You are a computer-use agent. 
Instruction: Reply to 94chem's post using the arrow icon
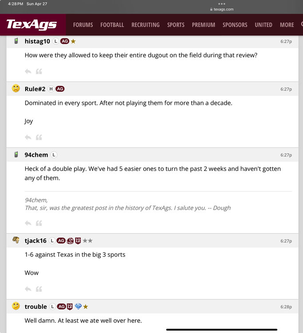tap(28, 223)
